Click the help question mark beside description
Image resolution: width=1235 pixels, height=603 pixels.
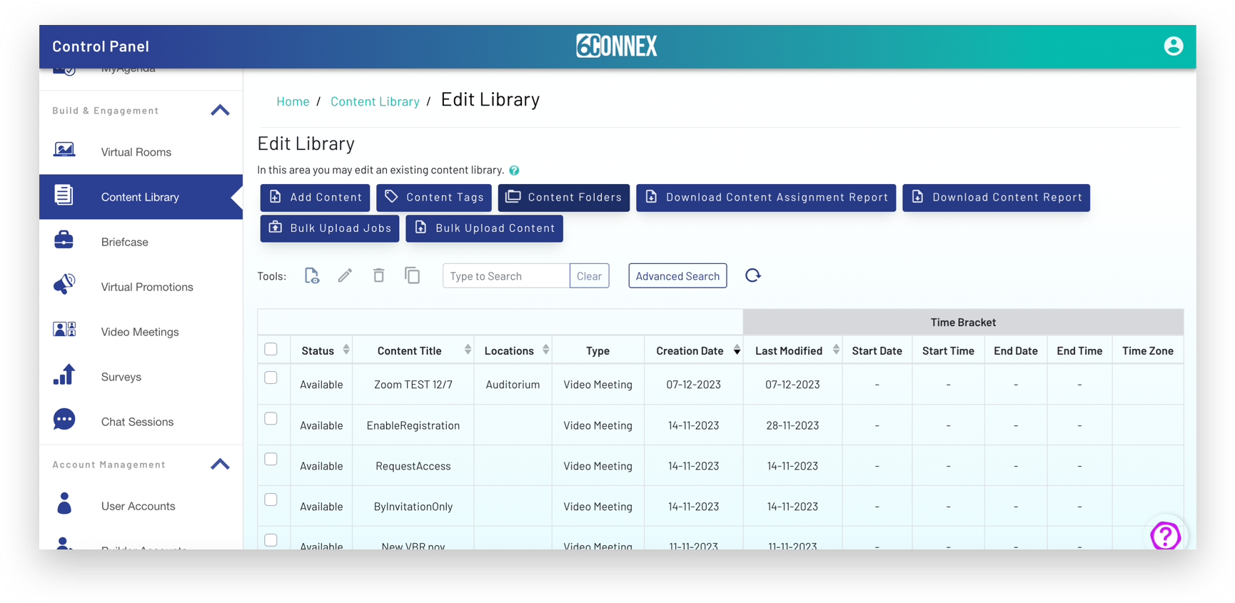(x=514, y=171)
